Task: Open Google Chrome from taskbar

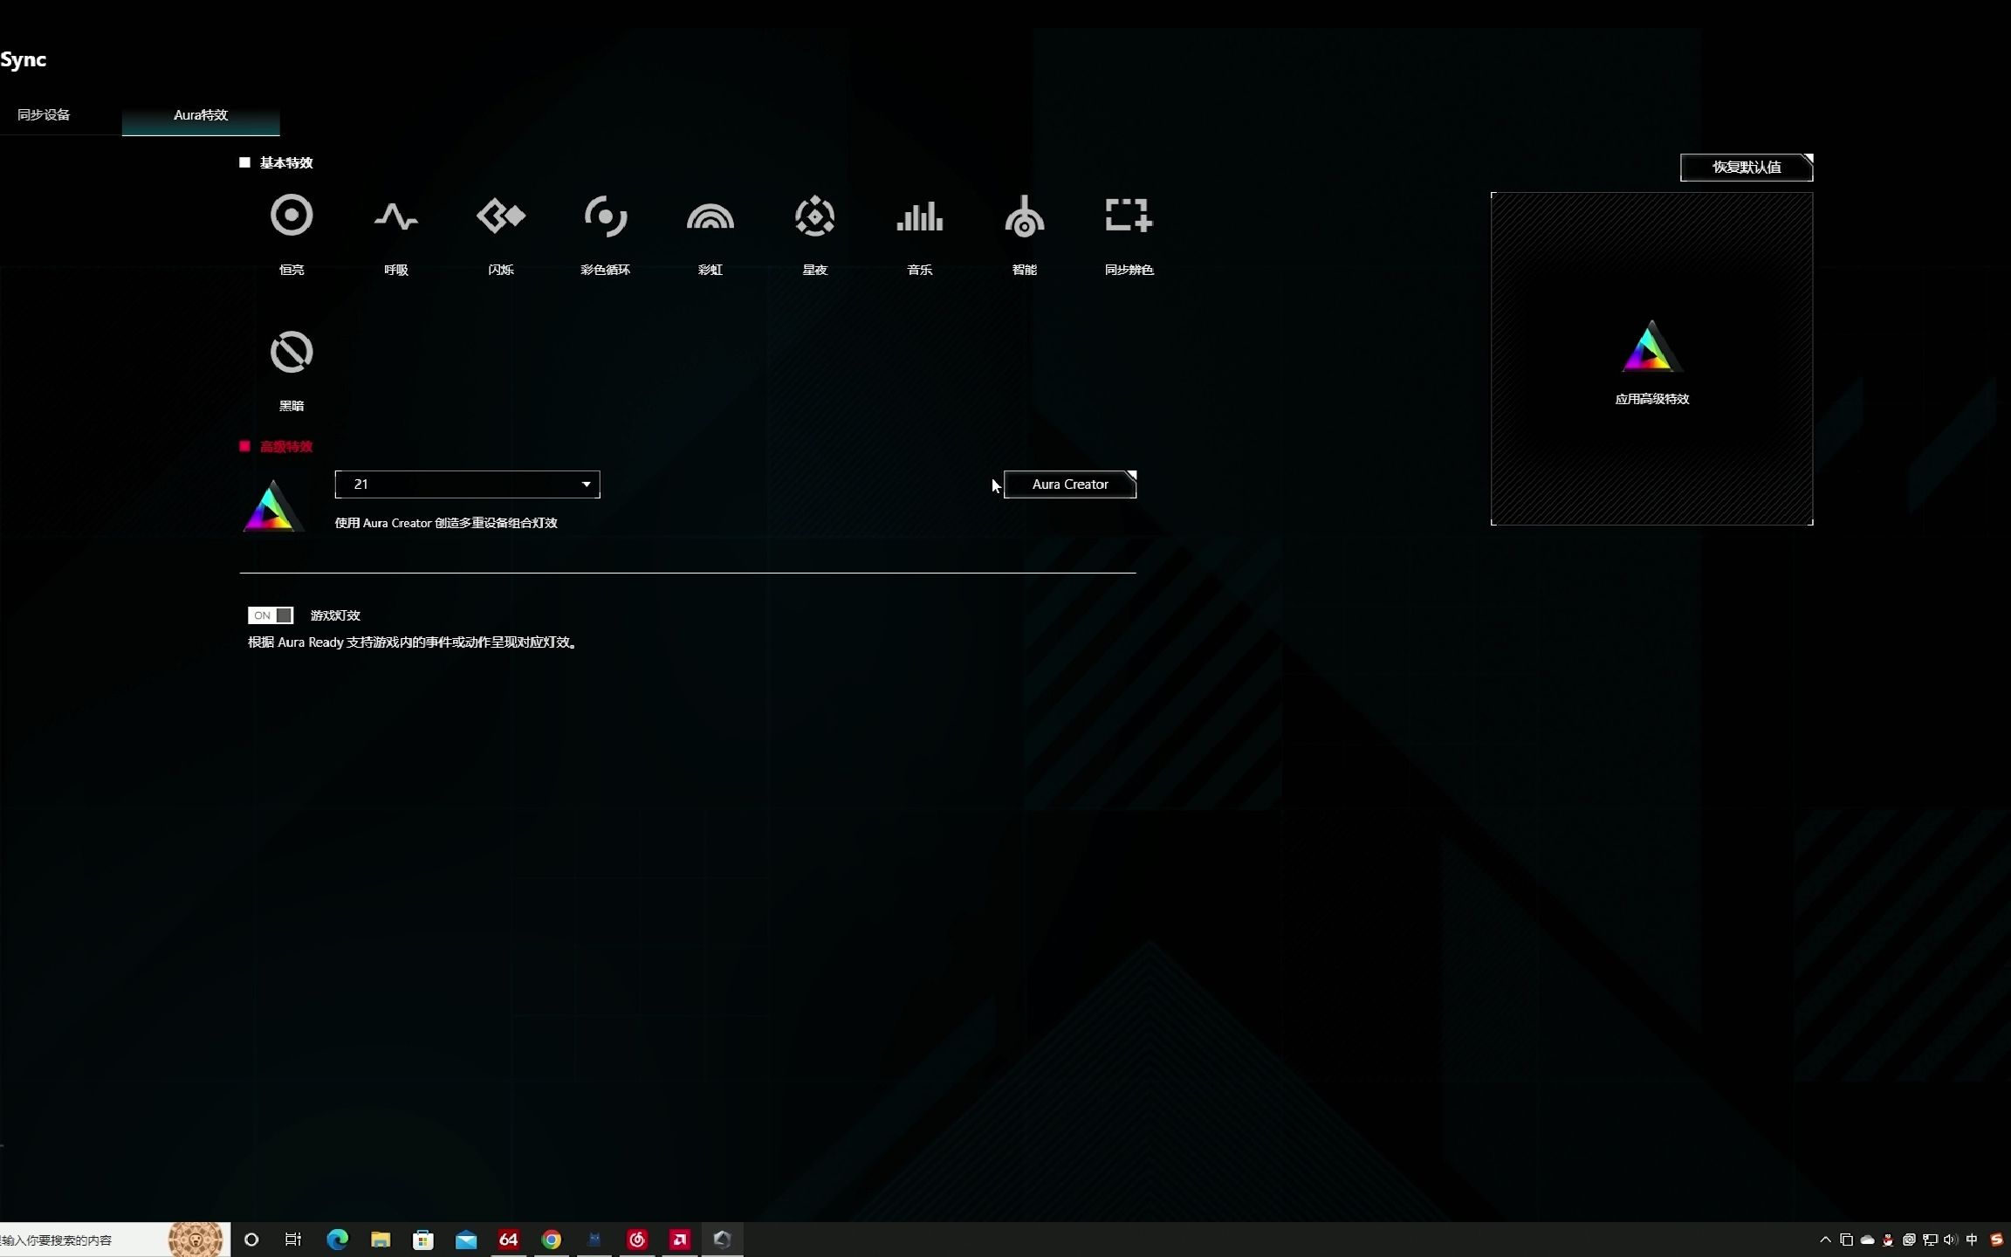Action: point(552,1240)
